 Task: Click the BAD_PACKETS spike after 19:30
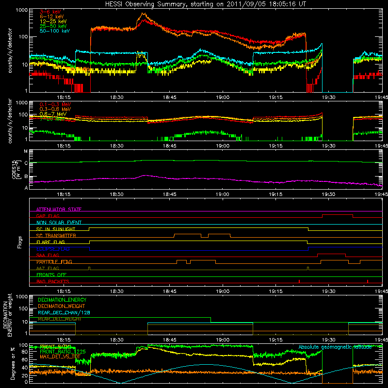[368, 281]
